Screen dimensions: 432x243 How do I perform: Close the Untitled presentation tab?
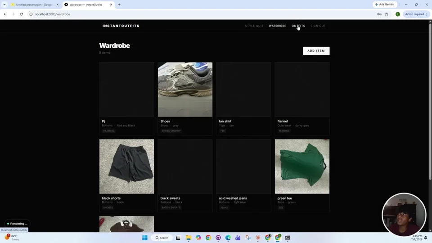[58, 4]
